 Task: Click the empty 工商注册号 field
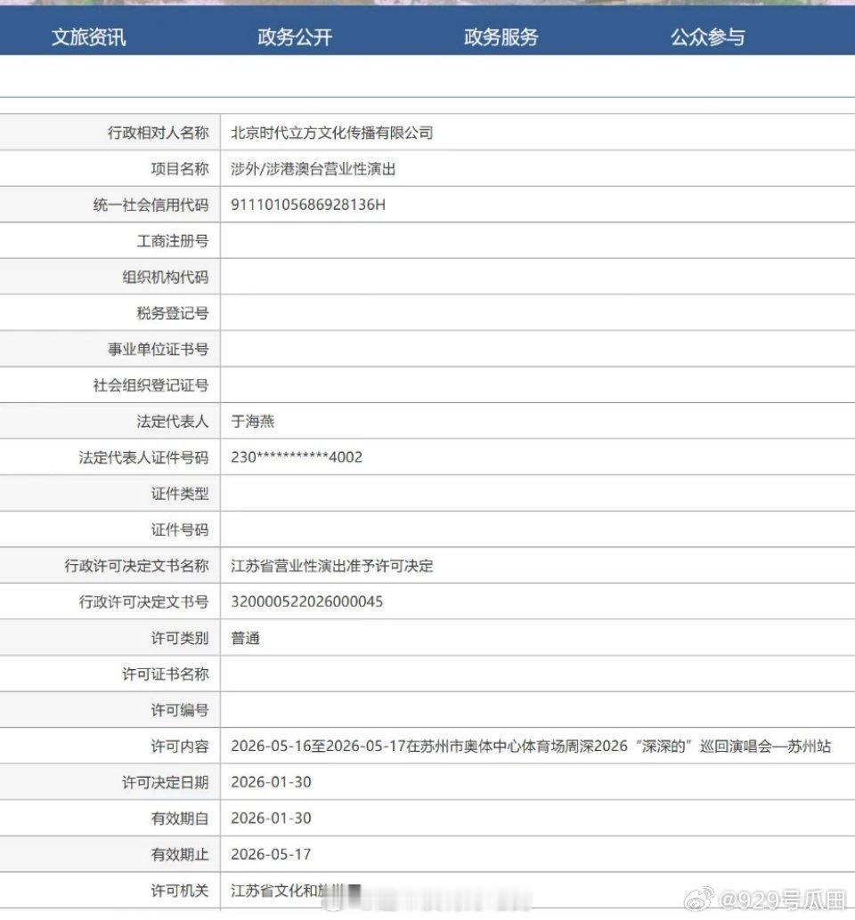point(445,240)
